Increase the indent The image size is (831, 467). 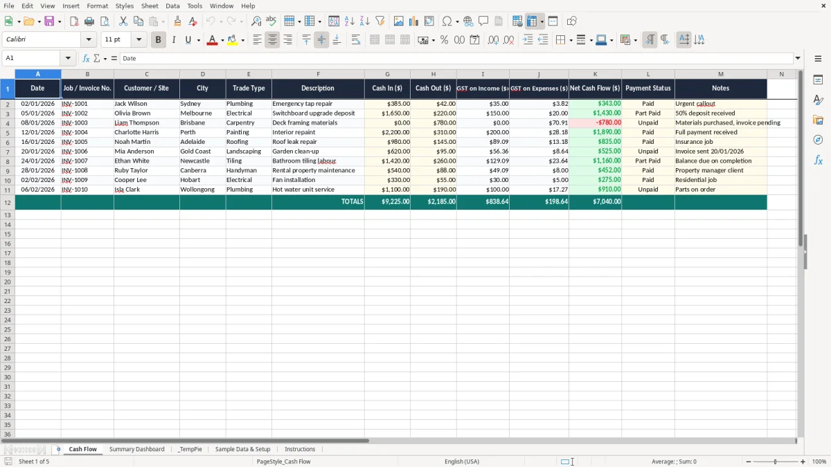(x=528, y=40)
